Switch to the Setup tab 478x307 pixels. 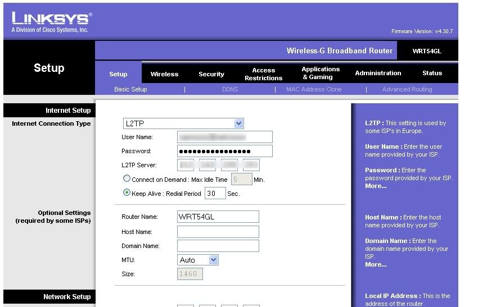point(118,74)
